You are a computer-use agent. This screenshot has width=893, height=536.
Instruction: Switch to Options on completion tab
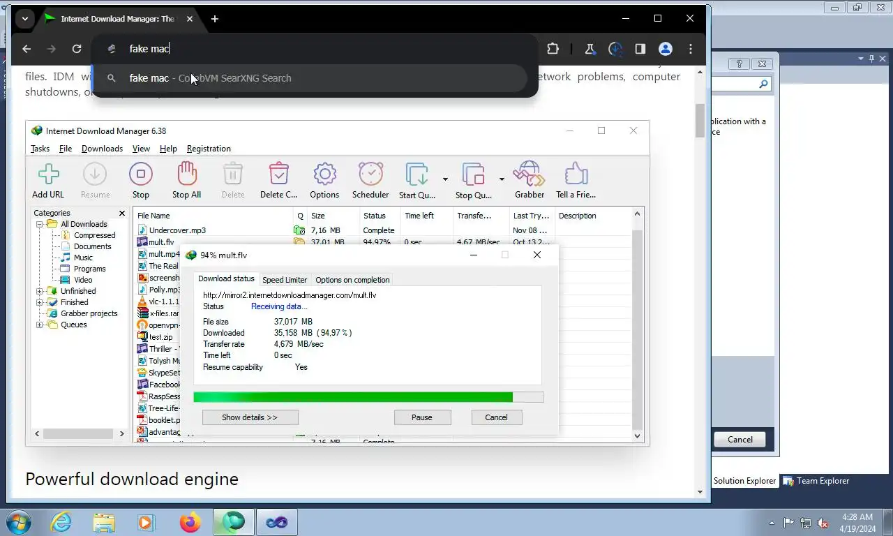point(352,280)
